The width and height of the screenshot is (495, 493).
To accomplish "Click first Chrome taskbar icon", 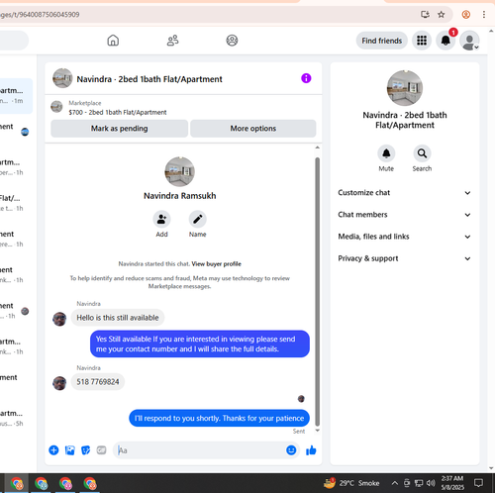I will (x=17, y=483).
